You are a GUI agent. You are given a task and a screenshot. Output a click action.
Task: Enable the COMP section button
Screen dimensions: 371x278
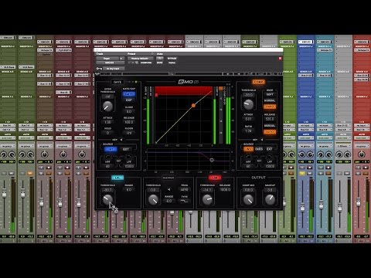(x=258, y=82)
